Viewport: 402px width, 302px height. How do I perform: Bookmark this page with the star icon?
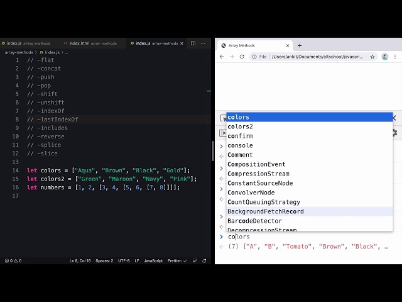click(372, 57)
